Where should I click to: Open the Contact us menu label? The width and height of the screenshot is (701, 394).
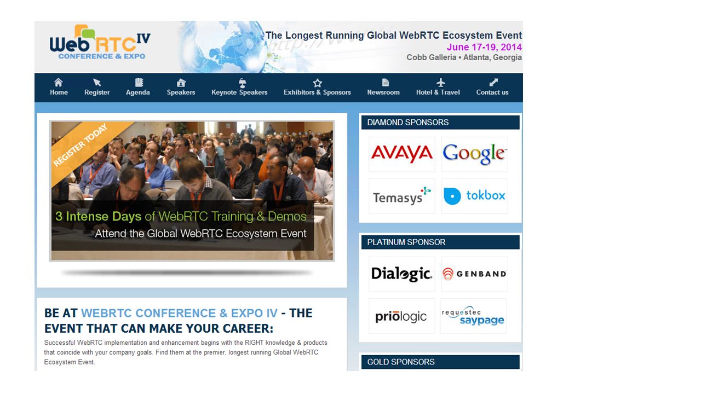point(492,92)
